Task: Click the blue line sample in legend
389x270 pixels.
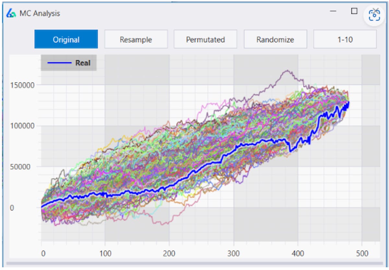Action: pos(59,63)
